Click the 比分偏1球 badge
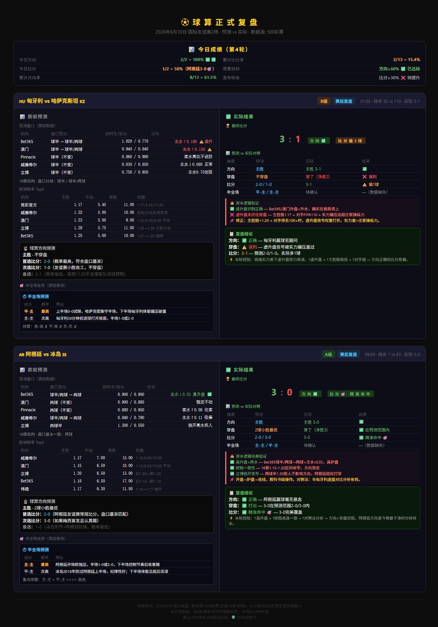438x627 pixels. click(350, 141)
